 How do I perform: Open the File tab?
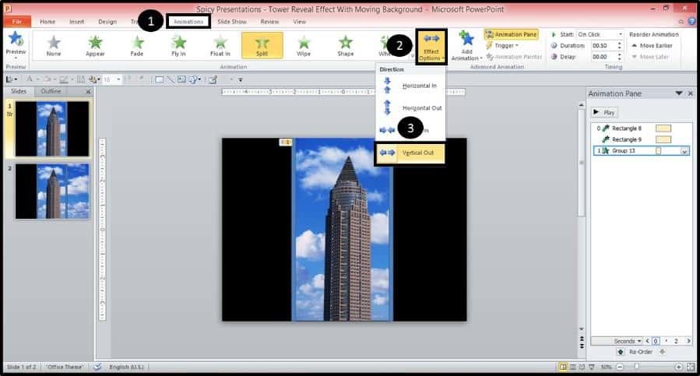pyautogui.click(x=17, y=22)
